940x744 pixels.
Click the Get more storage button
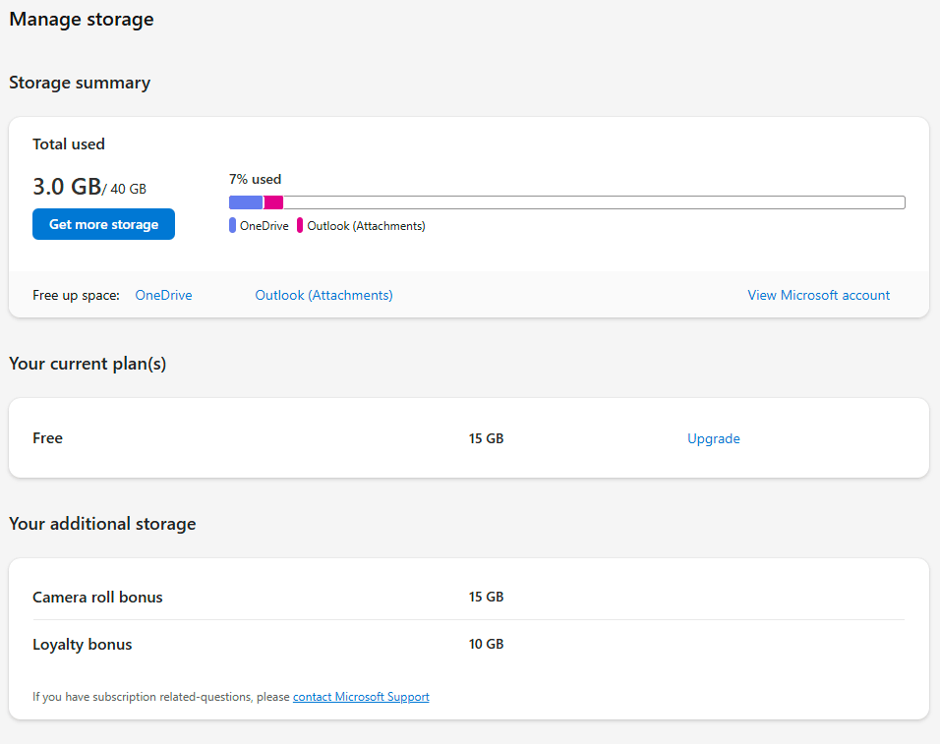point(103,224)
